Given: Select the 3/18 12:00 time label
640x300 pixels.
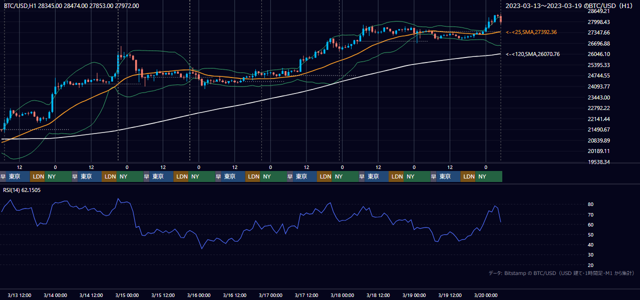Looking at the screenshot, I should click(x=378, y=295).
